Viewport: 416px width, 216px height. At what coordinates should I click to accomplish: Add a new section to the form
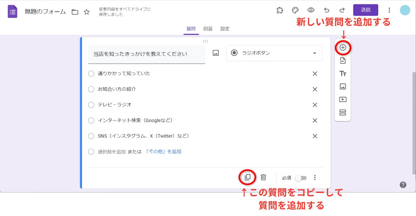[343, 112]
